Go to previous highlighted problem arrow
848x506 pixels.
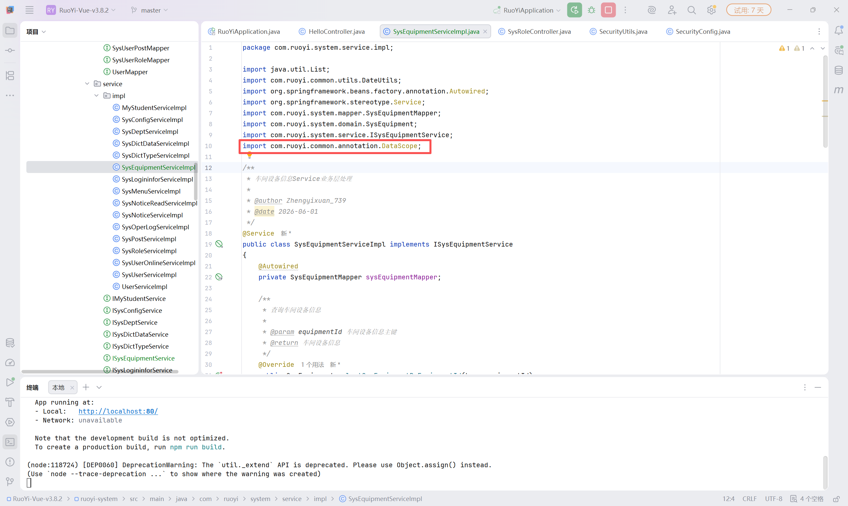[812, 48]
